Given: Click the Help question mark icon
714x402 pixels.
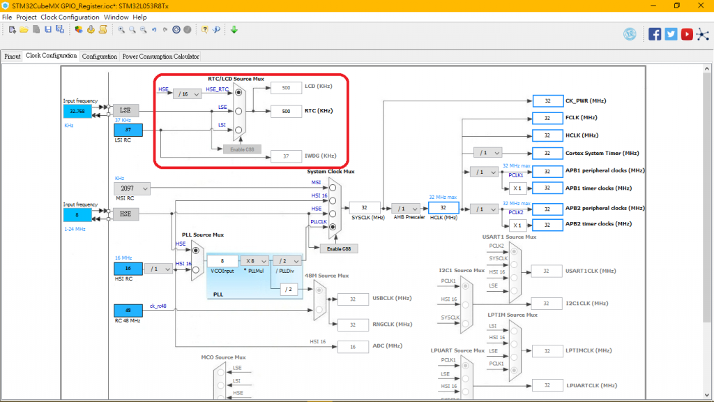Looking at the screenshot, I should (x=205, y=29).
